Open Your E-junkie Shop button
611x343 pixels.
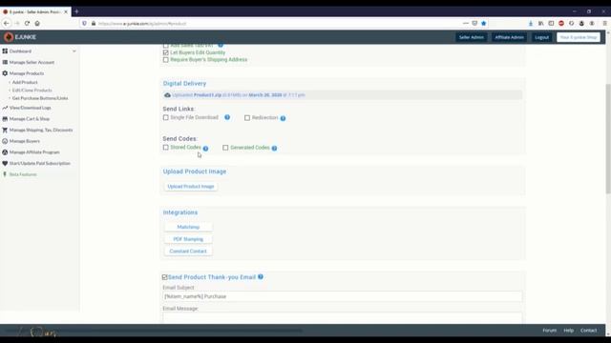(579, 37)
